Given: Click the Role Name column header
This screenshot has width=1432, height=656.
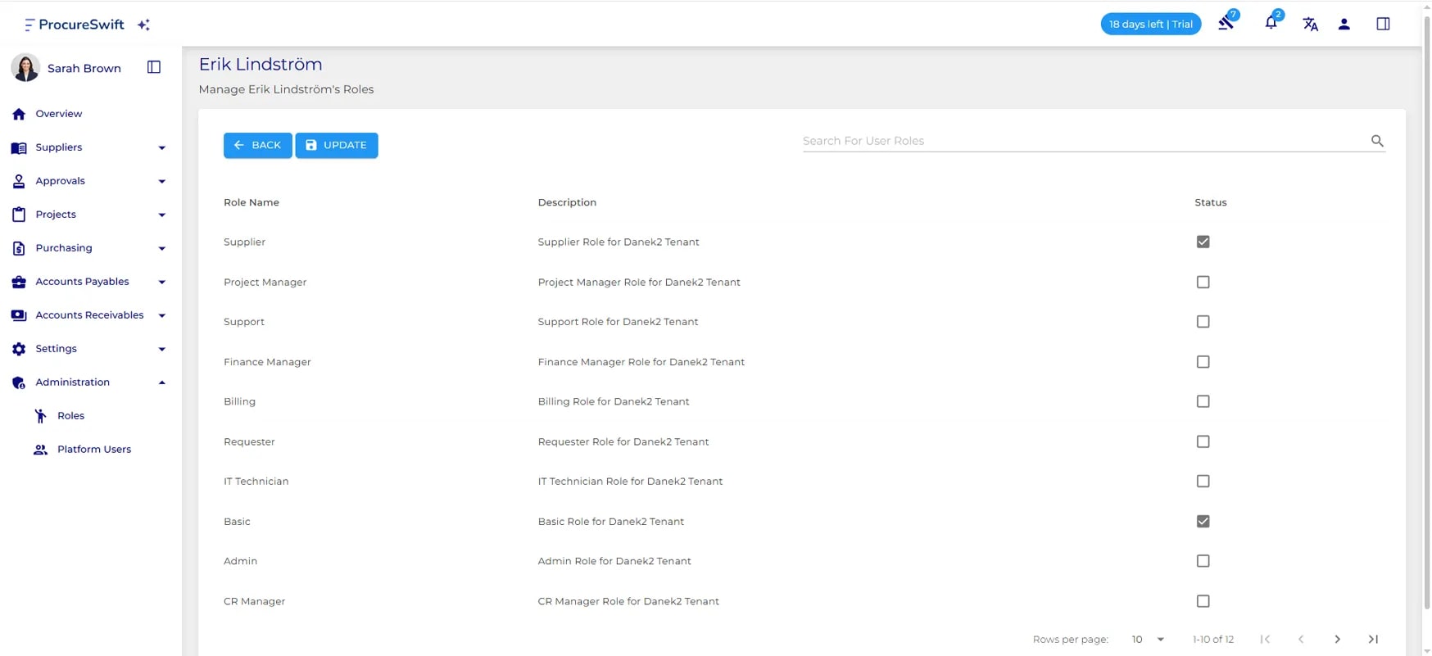Looking at the screenshot, I should 252,202.
